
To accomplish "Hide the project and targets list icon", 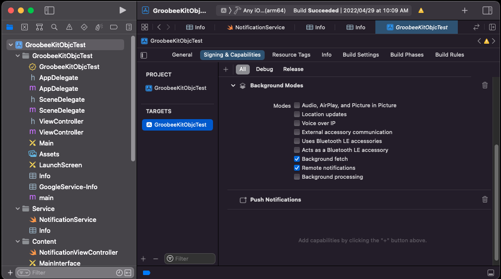I will 144,55.
